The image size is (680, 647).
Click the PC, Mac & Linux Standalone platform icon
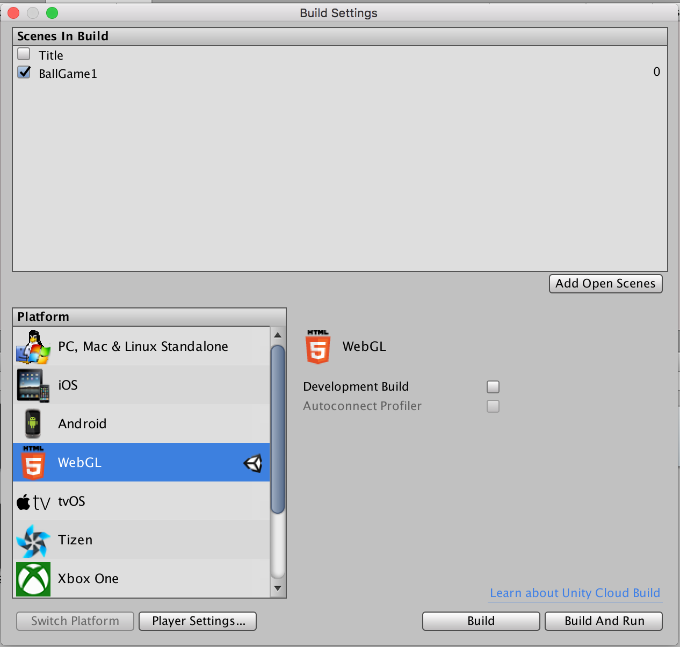33,347
